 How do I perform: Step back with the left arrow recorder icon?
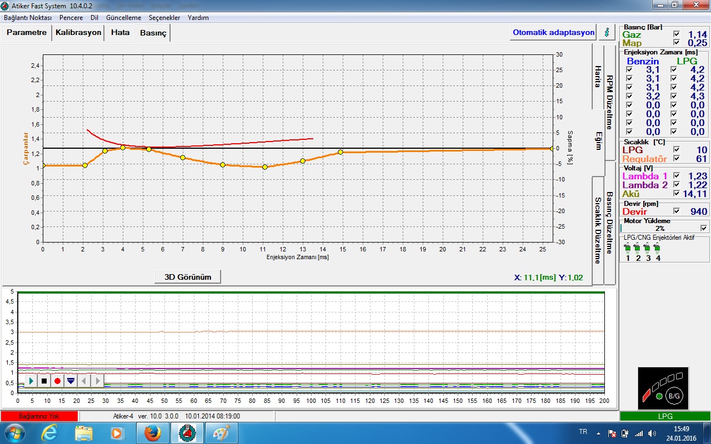84,381
